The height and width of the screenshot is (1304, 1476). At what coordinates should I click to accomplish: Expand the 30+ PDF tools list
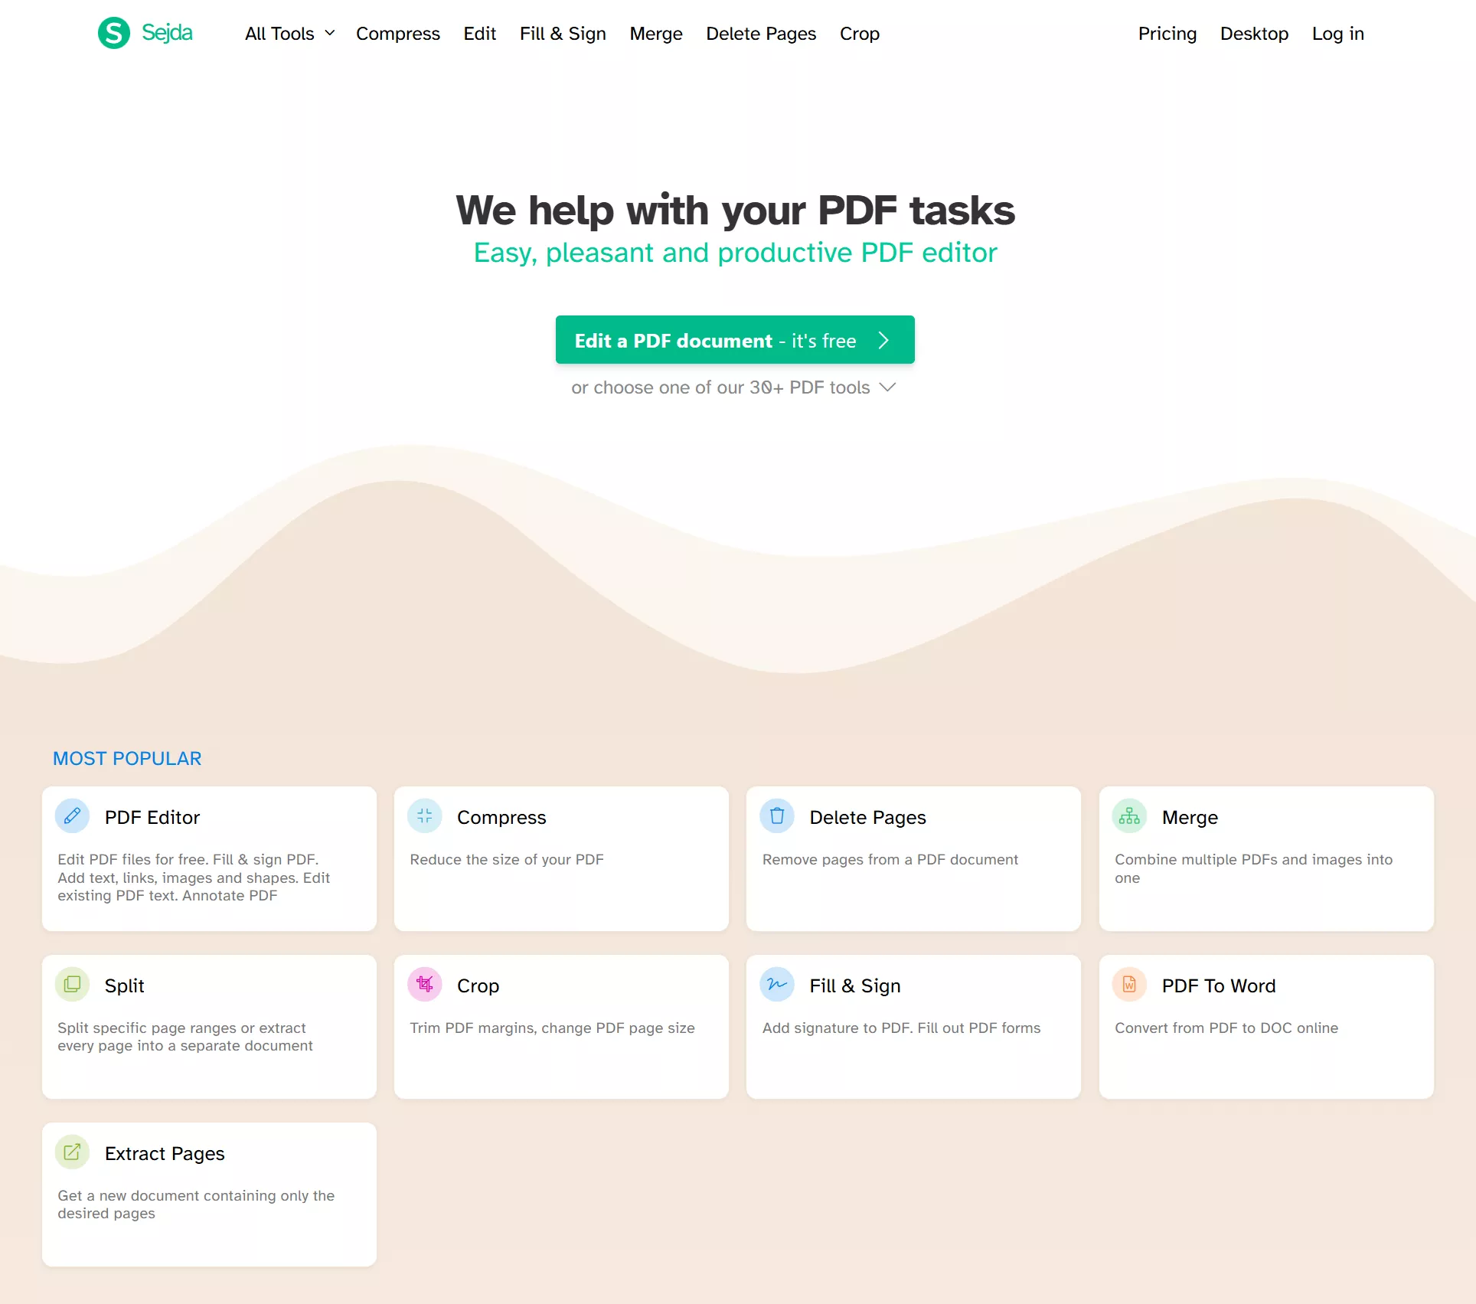[733, 387]
